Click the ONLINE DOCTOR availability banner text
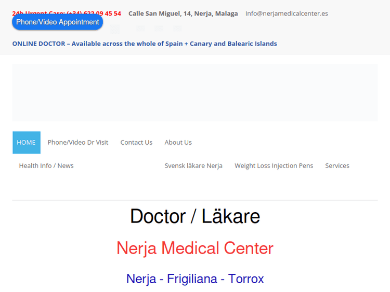Viewport: 390px width, 292px height. pyautogui.click(x=145, y=44)
